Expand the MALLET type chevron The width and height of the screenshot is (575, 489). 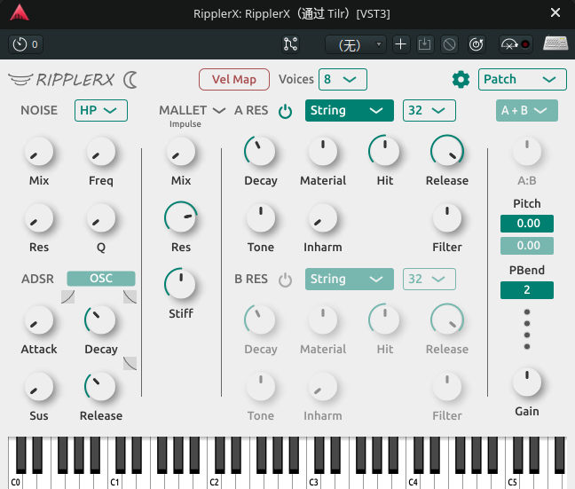coord(219,110)
